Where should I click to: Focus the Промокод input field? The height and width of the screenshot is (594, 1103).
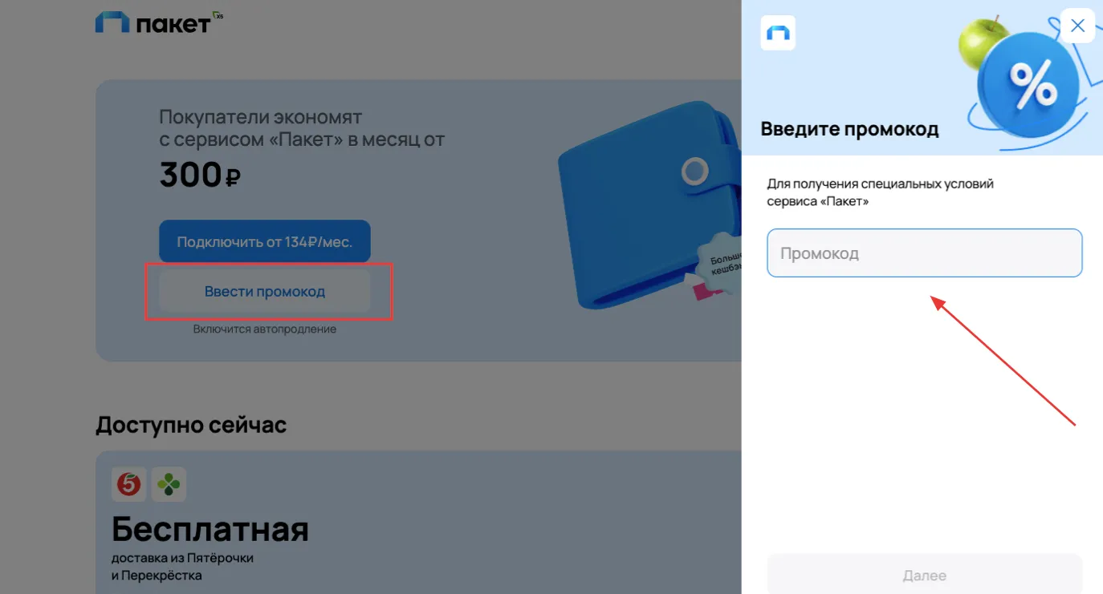925,253
